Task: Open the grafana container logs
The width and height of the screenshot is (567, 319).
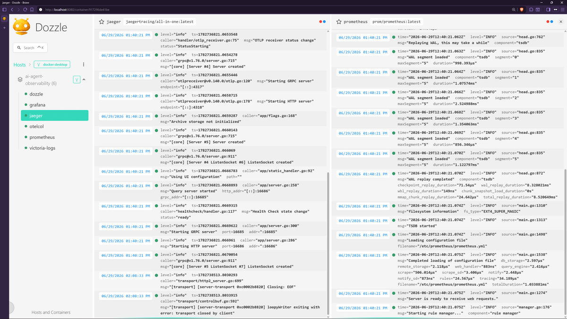Action: coord(54,105)
